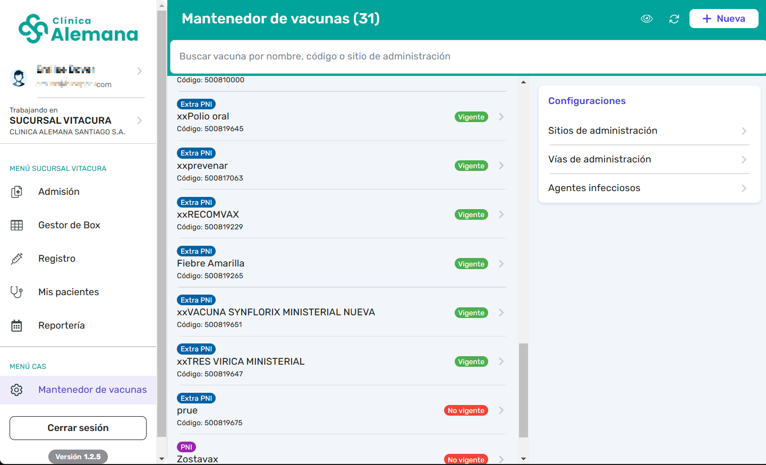The image size is (766, 465).
Task: Select Mis pacientes in the sidebar
Action: coord(69,292)
